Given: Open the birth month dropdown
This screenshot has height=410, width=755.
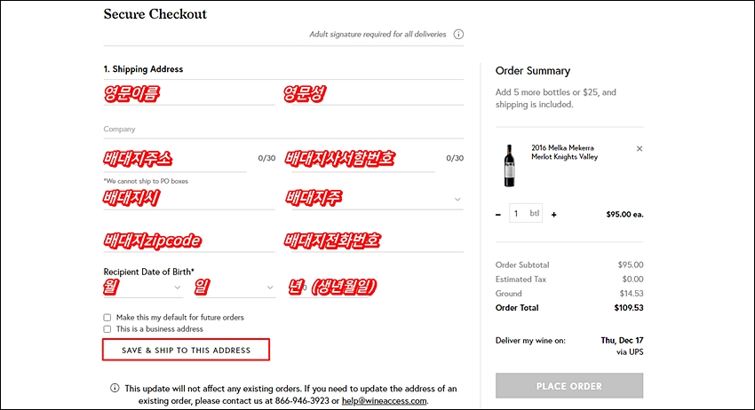Looking at the screenshot, I should [142, 288].
